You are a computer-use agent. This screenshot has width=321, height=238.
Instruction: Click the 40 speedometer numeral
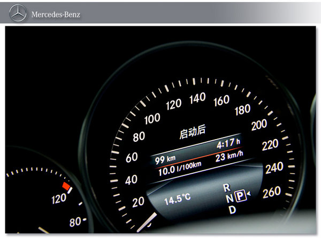(131, 180)
